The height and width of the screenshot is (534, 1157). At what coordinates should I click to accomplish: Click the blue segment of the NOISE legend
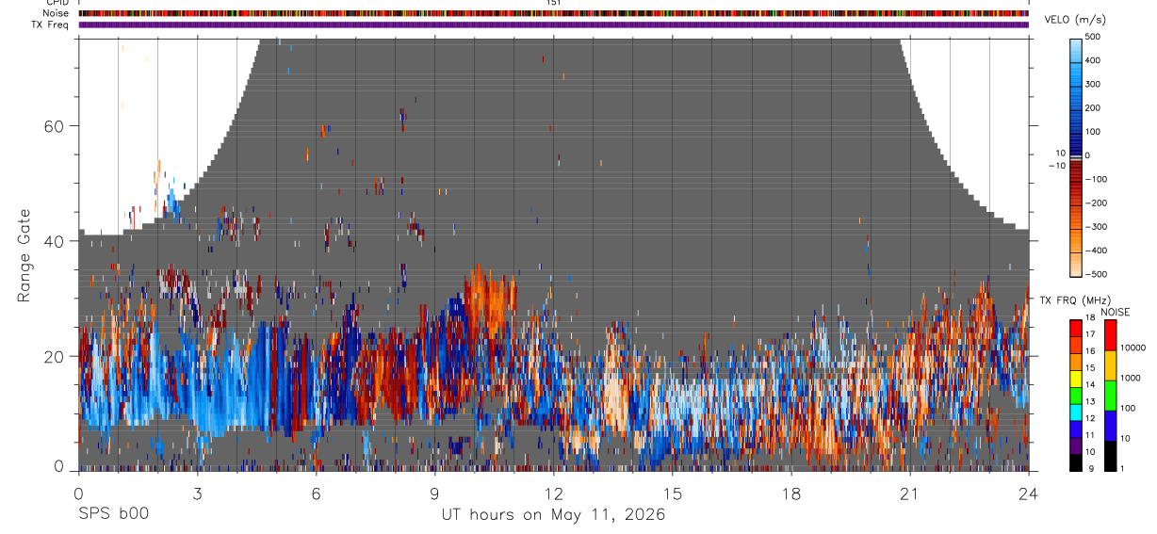click(1110, 426)
